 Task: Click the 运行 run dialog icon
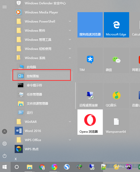coord(21,112)
